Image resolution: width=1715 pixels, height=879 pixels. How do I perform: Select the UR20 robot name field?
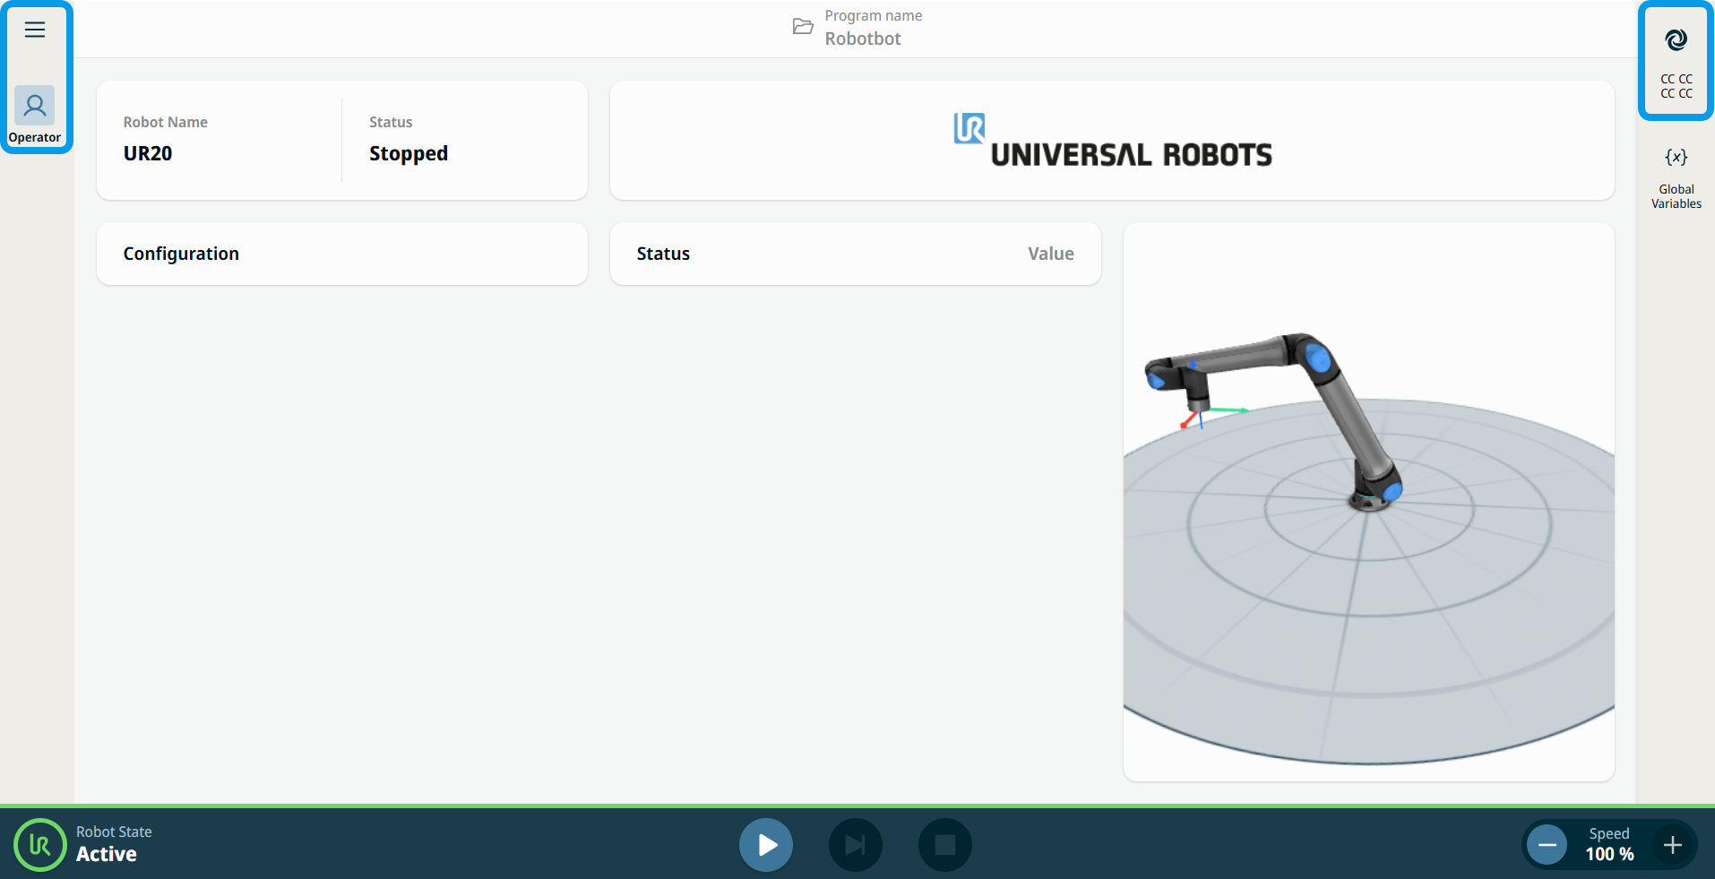148,153
